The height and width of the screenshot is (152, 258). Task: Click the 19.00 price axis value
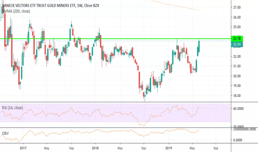[237, 86]
